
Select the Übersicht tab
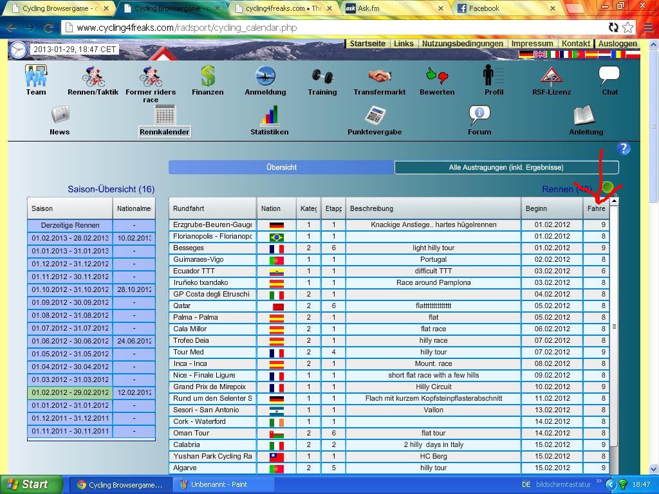coord(281,167)
